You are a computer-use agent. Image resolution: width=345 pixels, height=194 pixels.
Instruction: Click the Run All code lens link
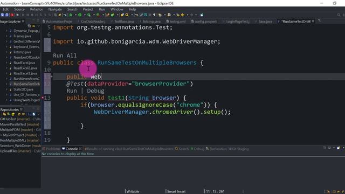(x=65, y=56)
